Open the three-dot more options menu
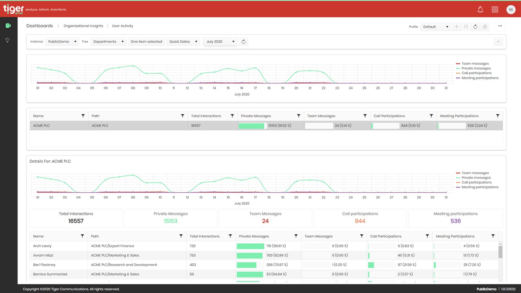 pyautogui.click(x=500, y=26)
